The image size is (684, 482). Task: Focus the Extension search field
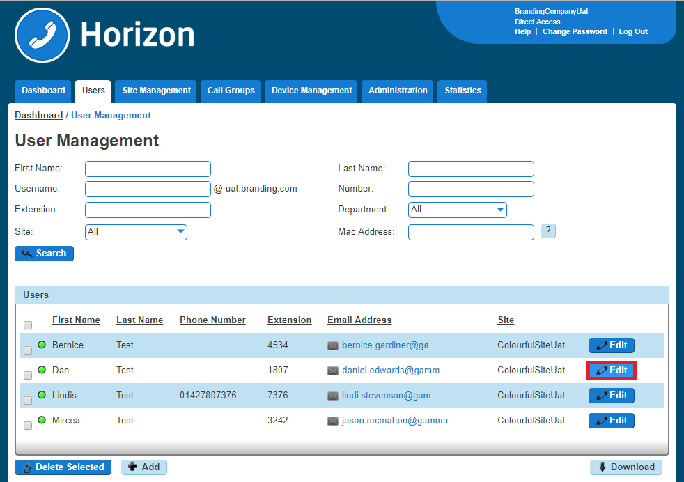(148, 210)
